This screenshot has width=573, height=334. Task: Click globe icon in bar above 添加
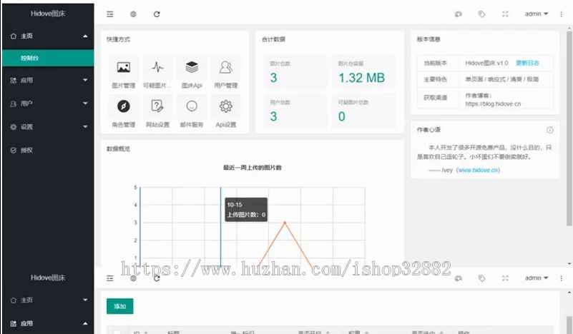point(133,278)
